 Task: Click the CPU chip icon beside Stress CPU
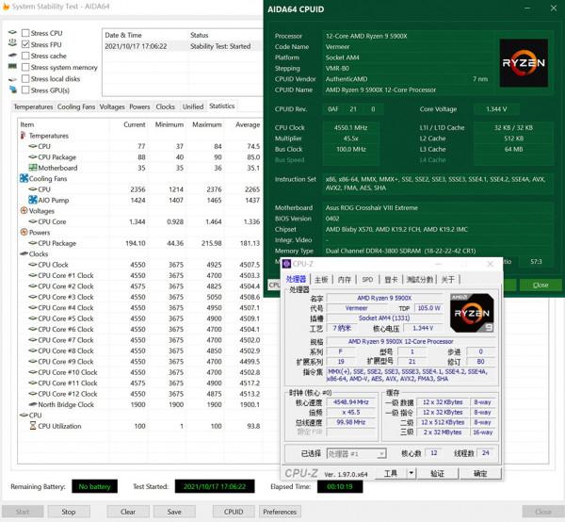click(12, 32)
